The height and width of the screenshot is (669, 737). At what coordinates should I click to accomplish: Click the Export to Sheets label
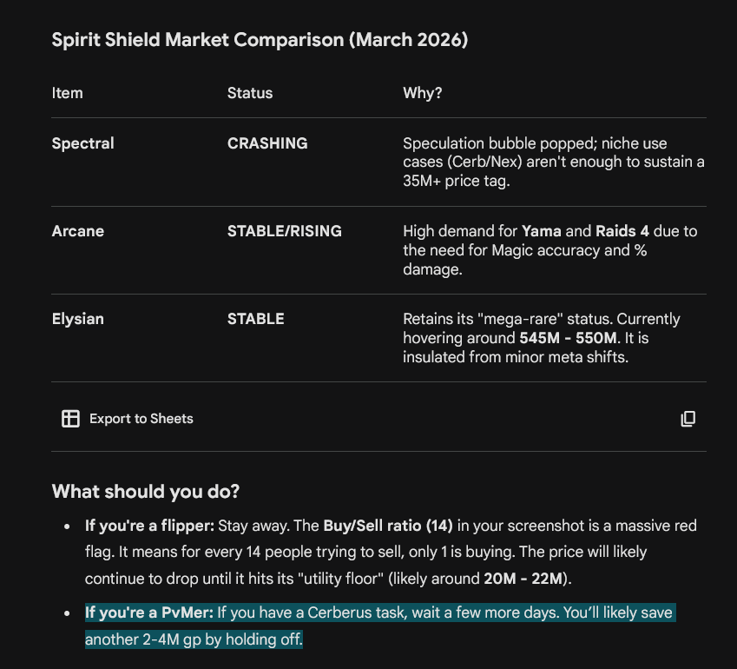141,419
